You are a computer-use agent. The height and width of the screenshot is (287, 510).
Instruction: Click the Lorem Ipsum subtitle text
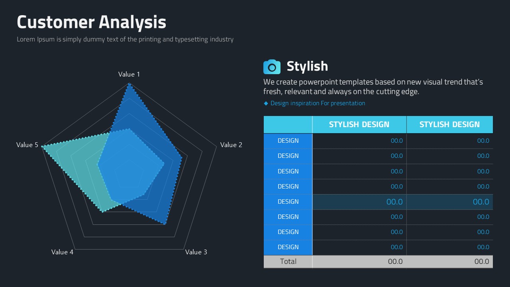[x=125, y=39]
